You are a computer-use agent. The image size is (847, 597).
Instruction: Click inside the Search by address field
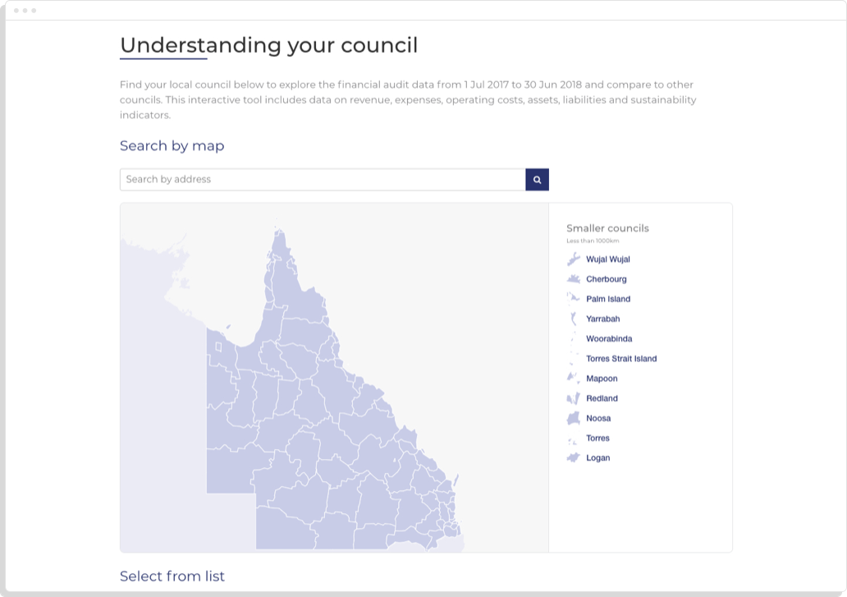coord(320,179)
